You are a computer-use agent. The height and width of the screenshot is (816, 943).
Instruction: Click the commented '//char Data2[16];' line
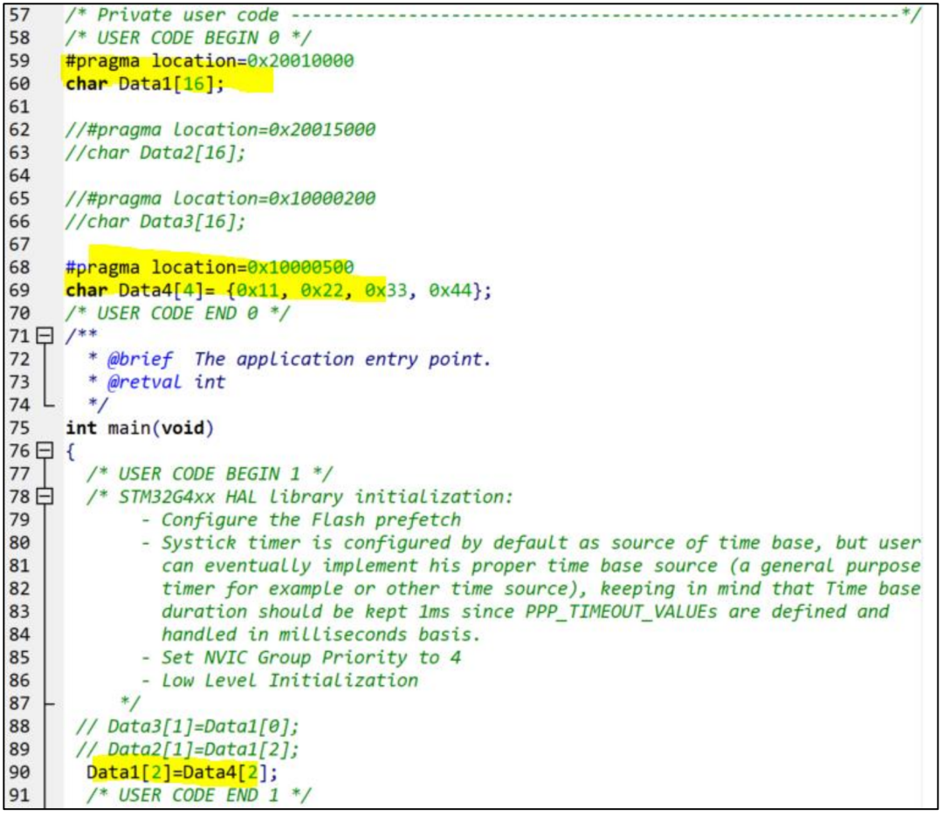[155, 153]
